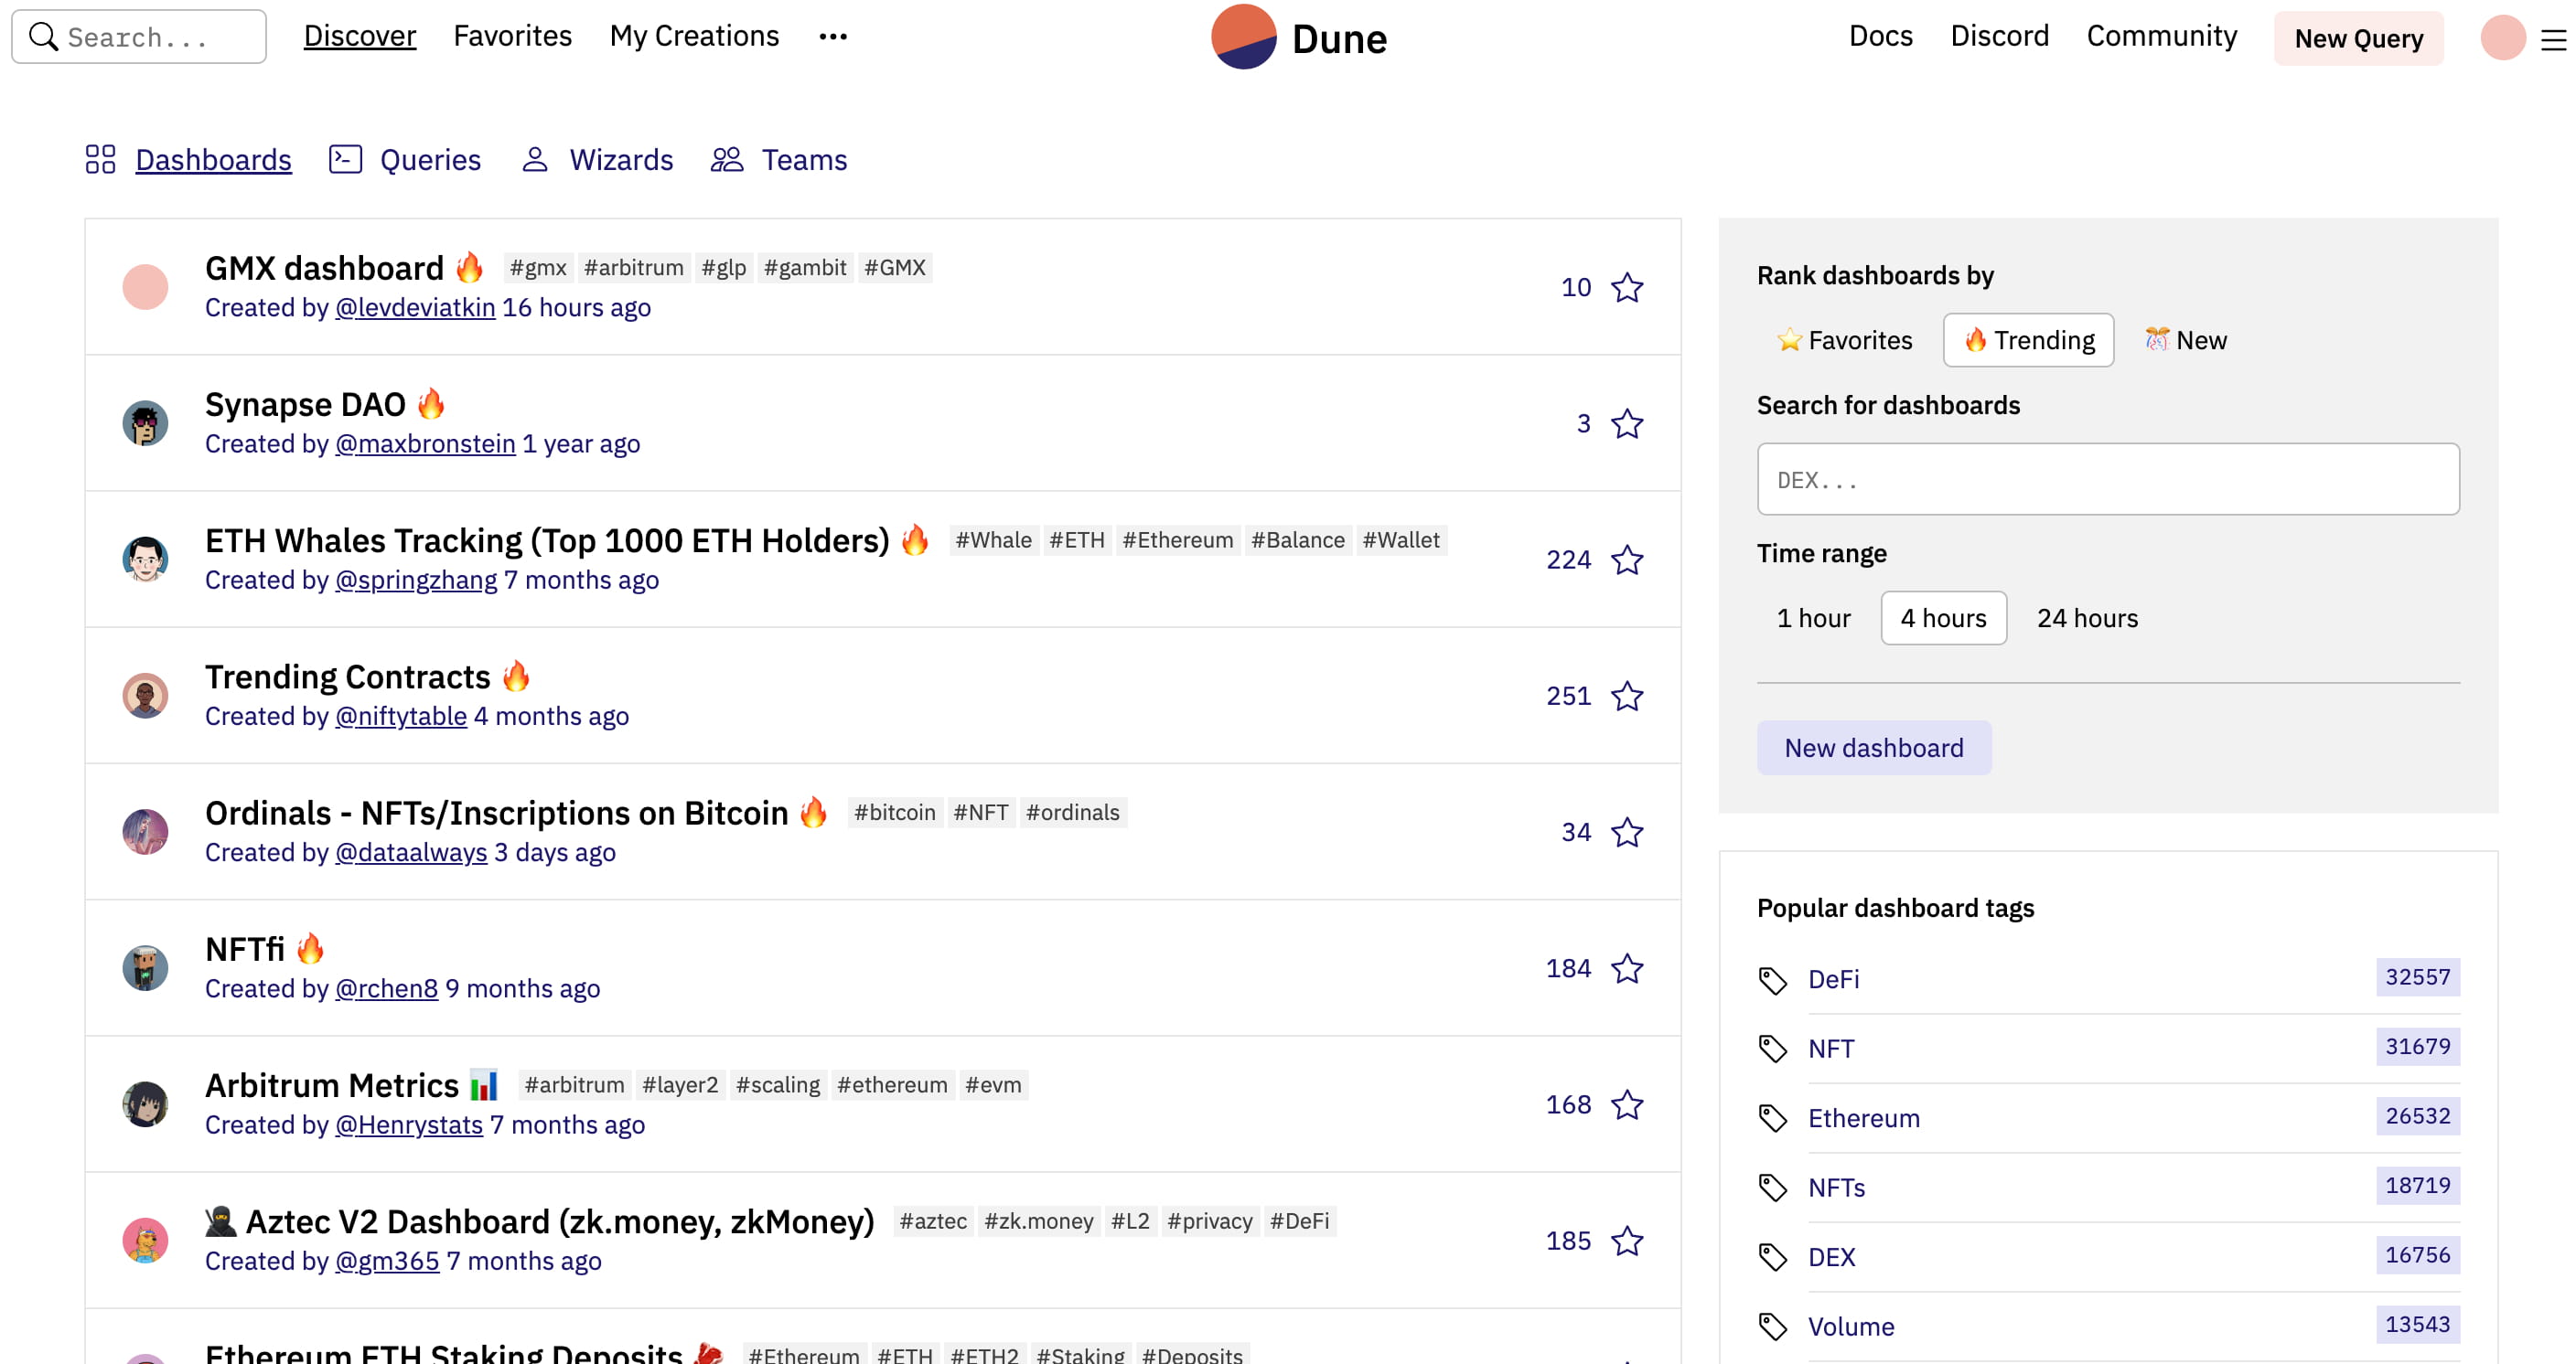2576x1364 pixels.
Task: Click the Dune logo icon
Action: tap(1243, 37)
